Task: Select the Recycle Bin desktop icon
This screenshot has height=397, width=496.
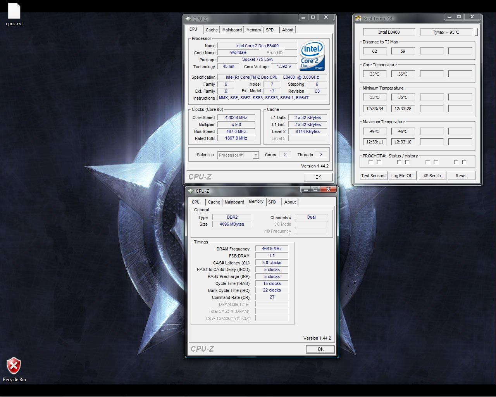Action: [x=14, y=369]
